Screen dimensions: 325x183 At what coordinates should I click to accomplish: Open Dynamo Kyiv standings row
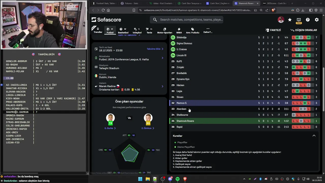244,79
